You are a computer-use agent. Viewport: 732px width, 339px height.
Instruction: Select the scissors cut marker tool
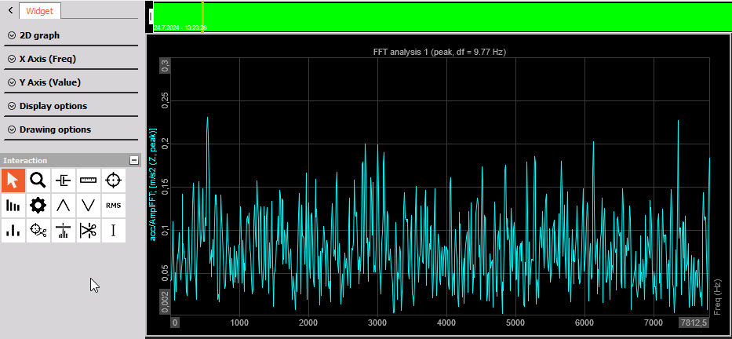coord(88,231)
